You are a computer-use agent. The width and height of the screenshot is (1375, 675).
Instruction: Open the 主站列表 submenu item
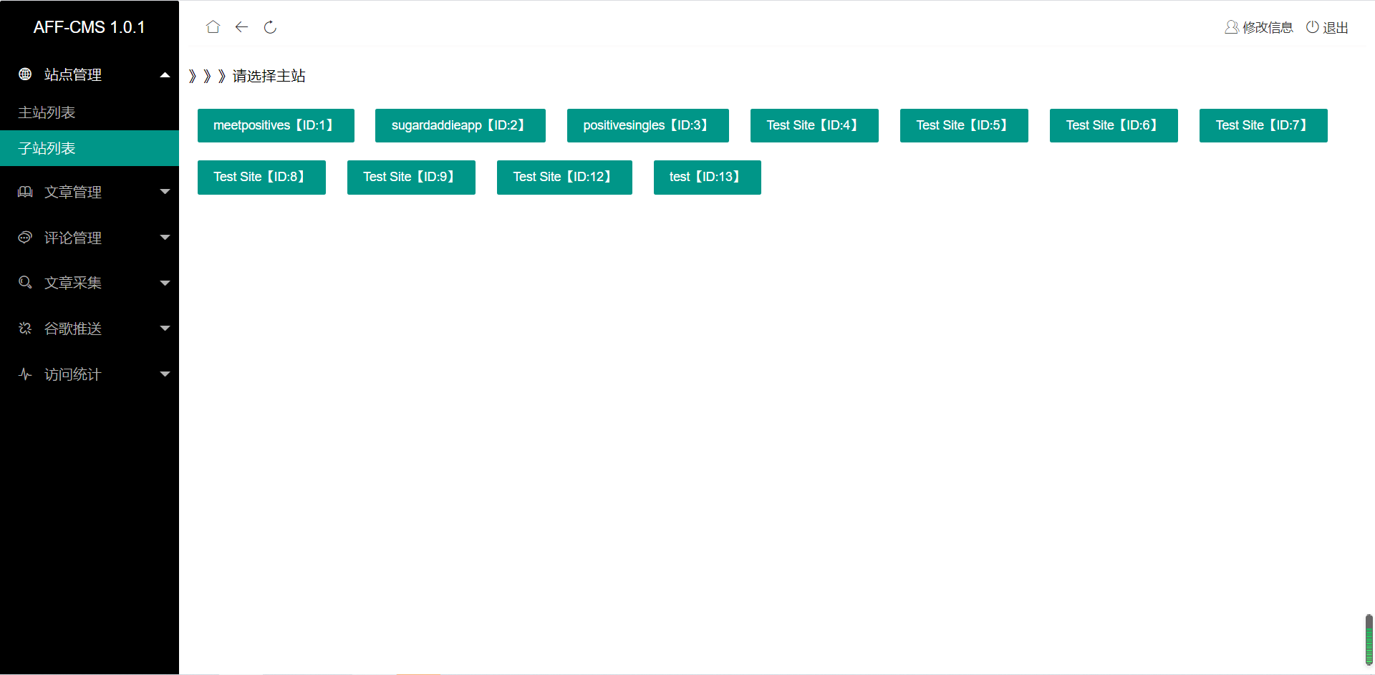tap(90, 112)
